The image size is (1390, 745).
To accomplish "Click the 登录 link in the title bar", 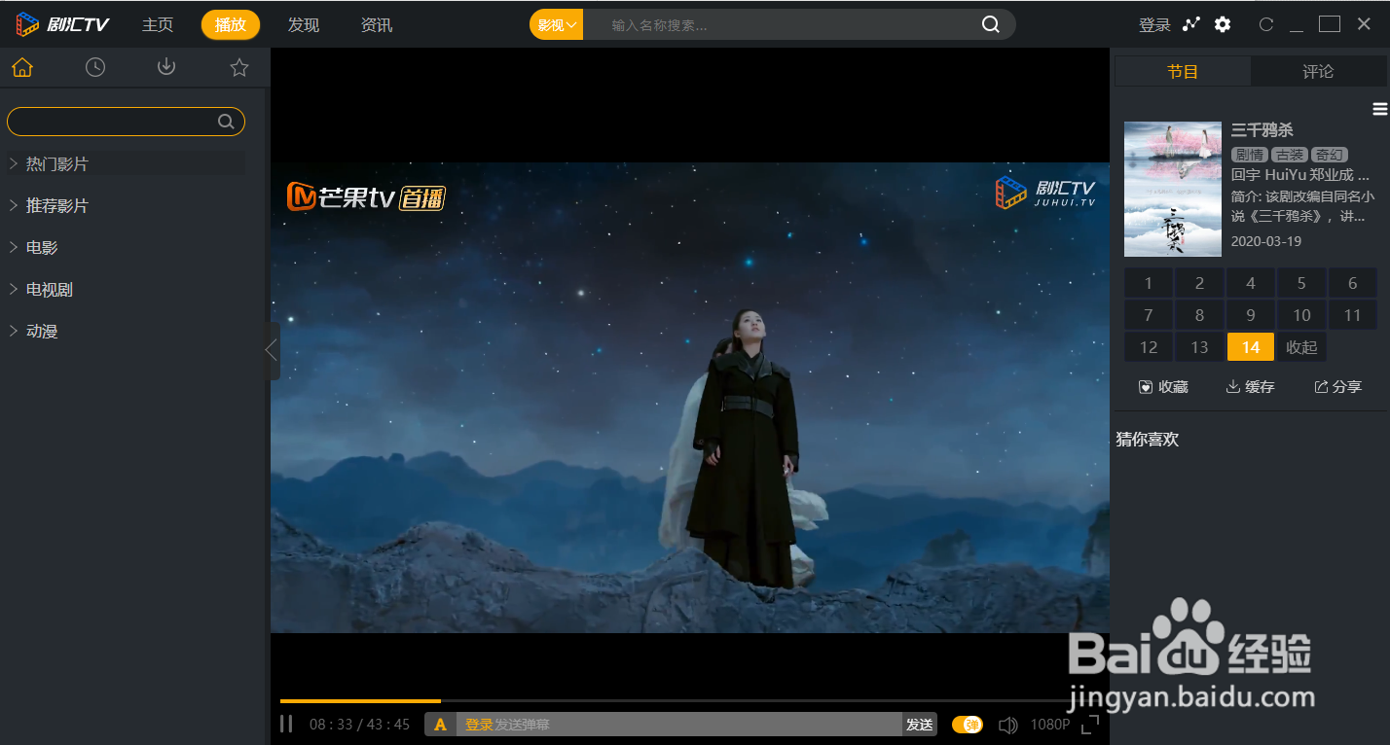I will [x=1154, y=25].
